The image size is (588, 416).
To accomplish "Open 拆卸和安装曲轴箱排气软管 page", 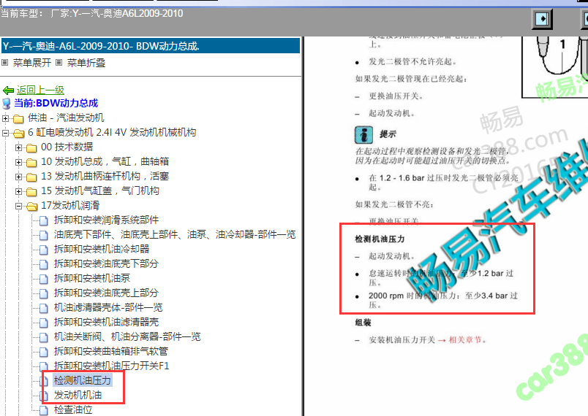I will (x=110, y=351).
